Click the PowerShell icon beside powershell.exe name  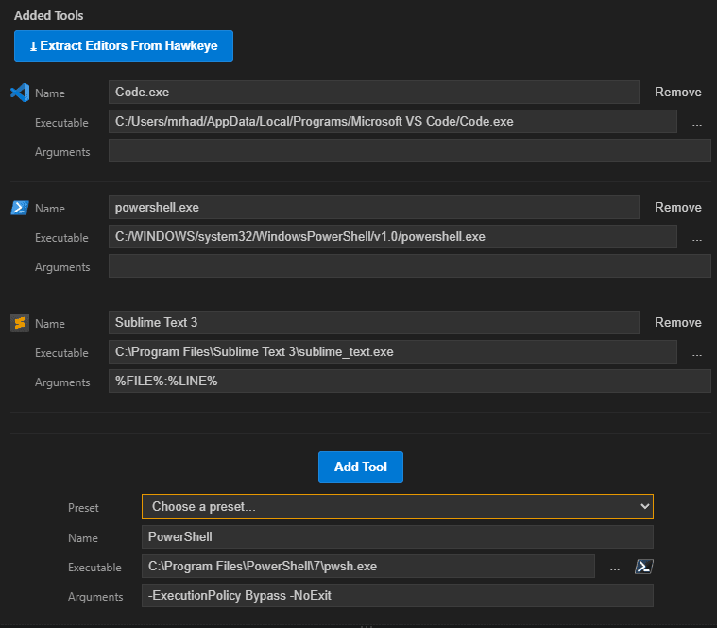coord(20,208)
